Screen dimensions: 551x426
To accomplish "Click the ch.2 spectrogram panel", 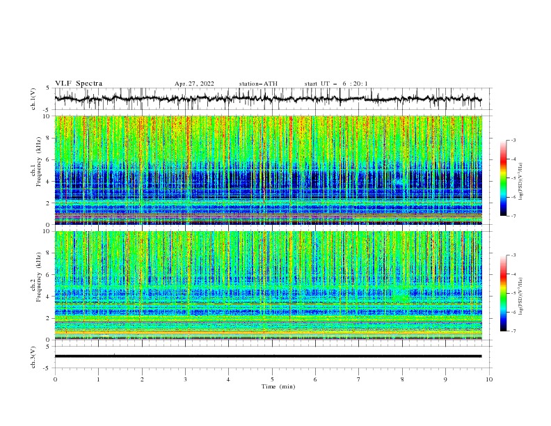I will [268, 285].
